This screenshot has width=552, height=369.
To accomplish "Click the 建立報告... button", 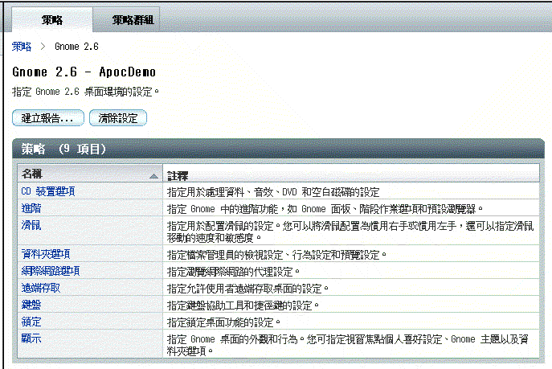I will click(48, 118).
